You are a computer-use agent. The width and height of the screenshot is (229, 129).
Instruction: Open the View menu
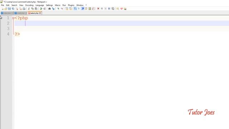point(21,5)
